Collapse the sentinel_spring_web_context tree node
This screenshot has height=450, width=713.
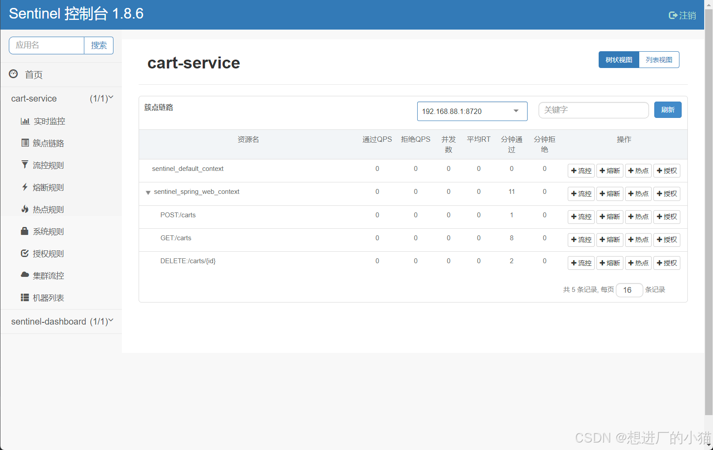(x=148, y=193)
